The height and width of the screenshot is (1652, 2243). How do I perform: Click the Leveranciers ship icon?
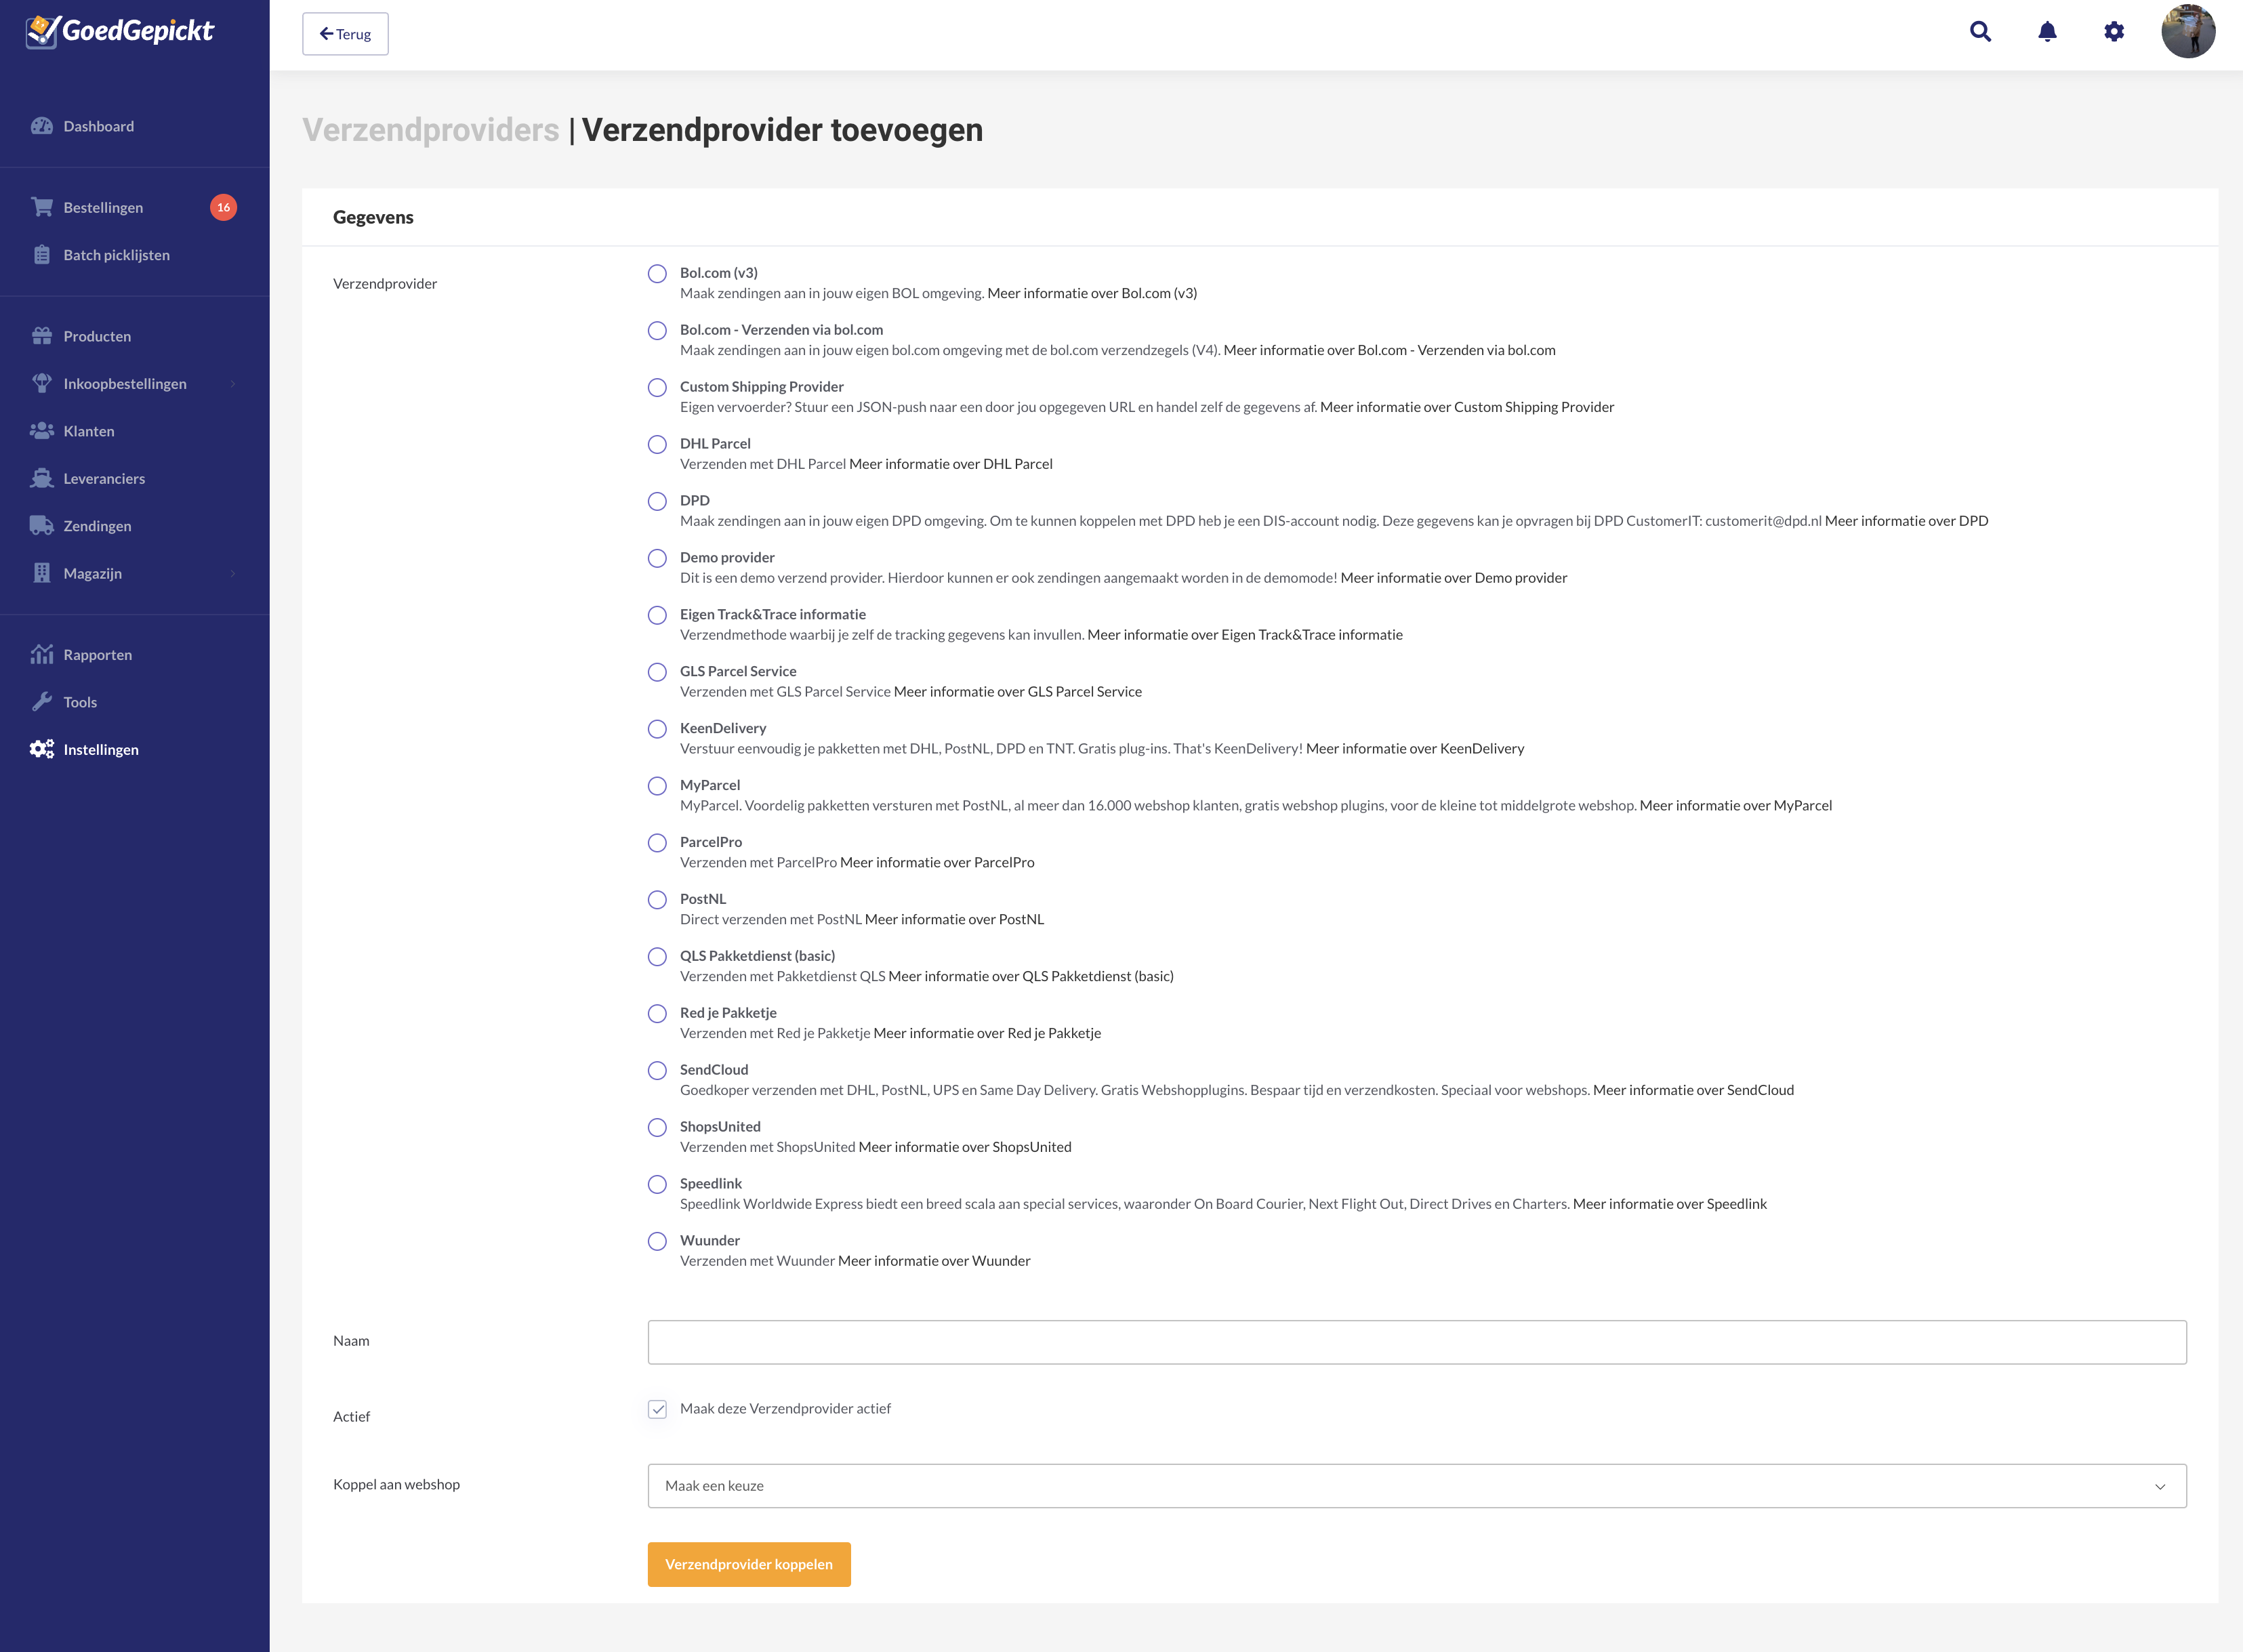tap(42, 478)
